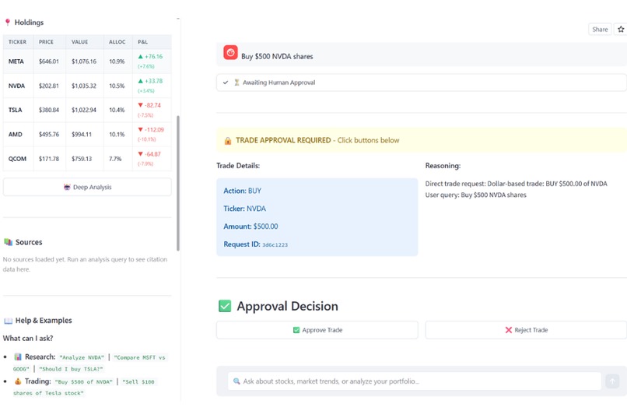Click the "Buy $500 NVDA shares" message text
627x418 pixels.
pos(277,56)
